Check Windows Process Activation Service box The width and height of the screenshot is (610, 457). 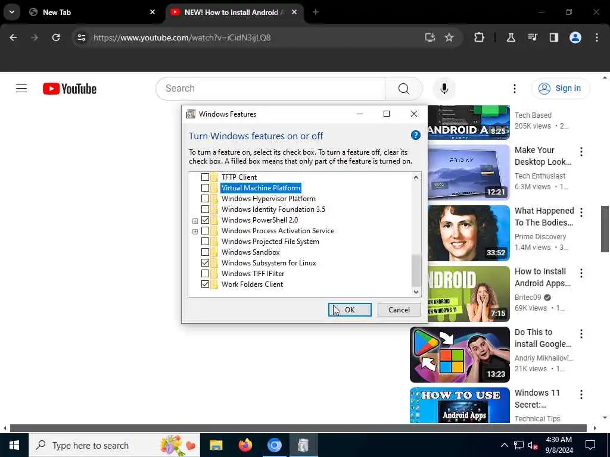click(205, 231)
